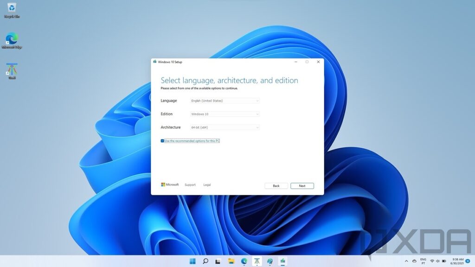475x267 pixels.
Task: Open taskbar Search magnifier icon
Action: (x=205, y=261)
